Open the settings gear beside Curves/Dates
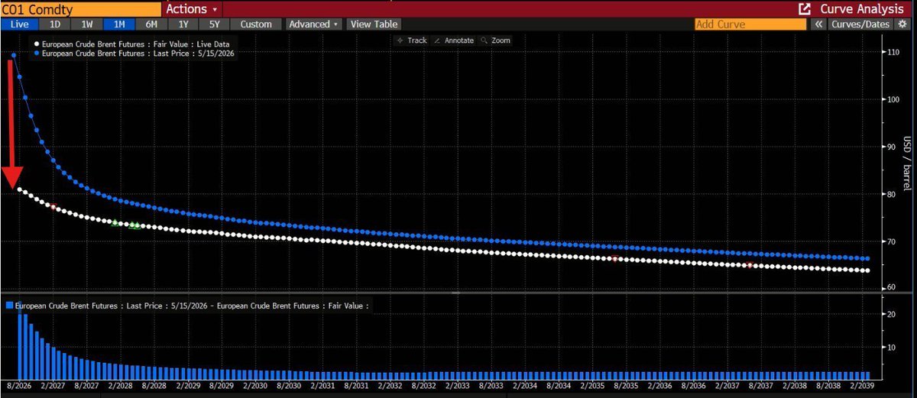Image resolution: width=917 pixels, height=398 pixels. point(902,24)
